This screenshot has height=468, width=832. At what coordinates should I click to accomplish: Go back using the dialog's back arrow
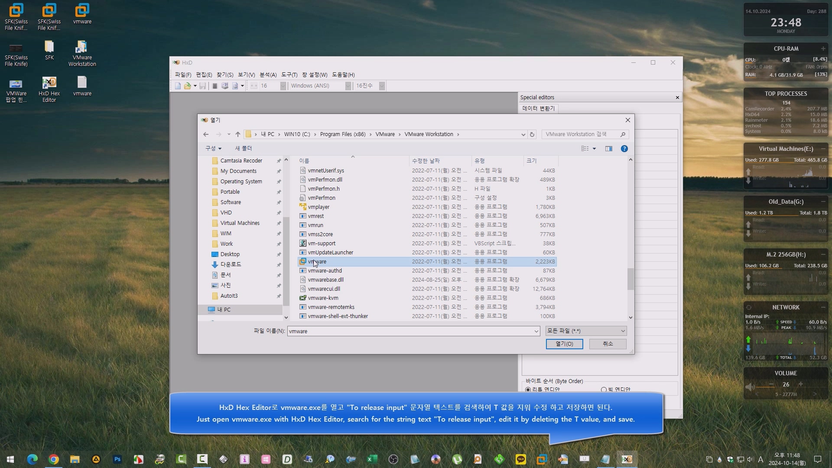tap(206, 134)
